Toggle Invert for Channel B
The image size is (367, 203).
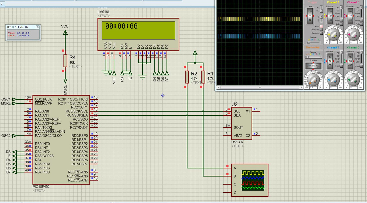pos(341,66)
